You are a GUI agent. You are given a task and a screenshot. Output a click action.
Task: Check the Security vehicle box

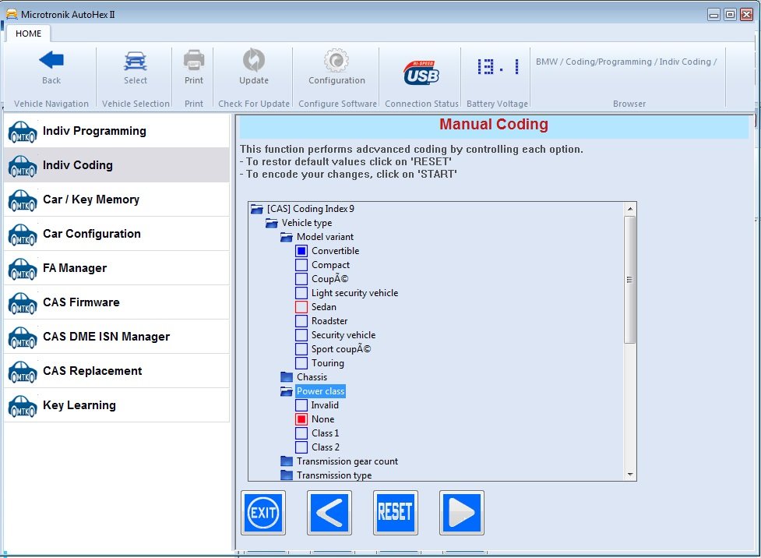301,335
